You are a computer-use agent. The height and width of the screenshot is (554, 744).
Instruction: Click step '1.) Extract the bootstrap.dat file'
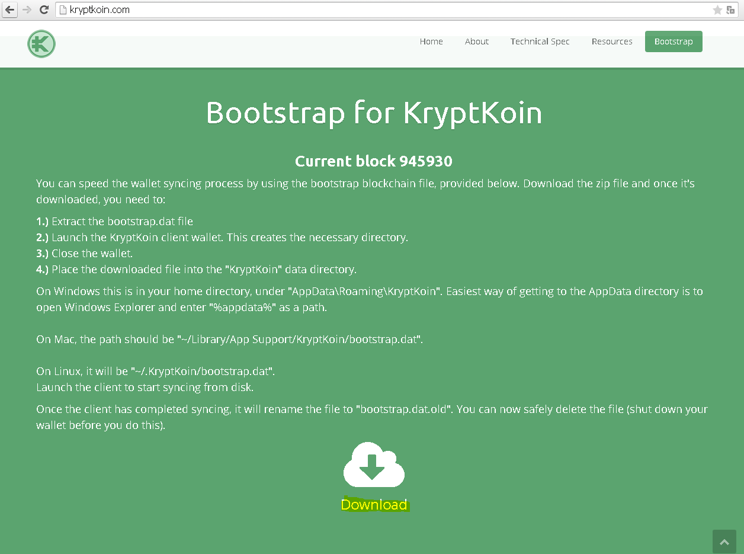pos(115,222)
